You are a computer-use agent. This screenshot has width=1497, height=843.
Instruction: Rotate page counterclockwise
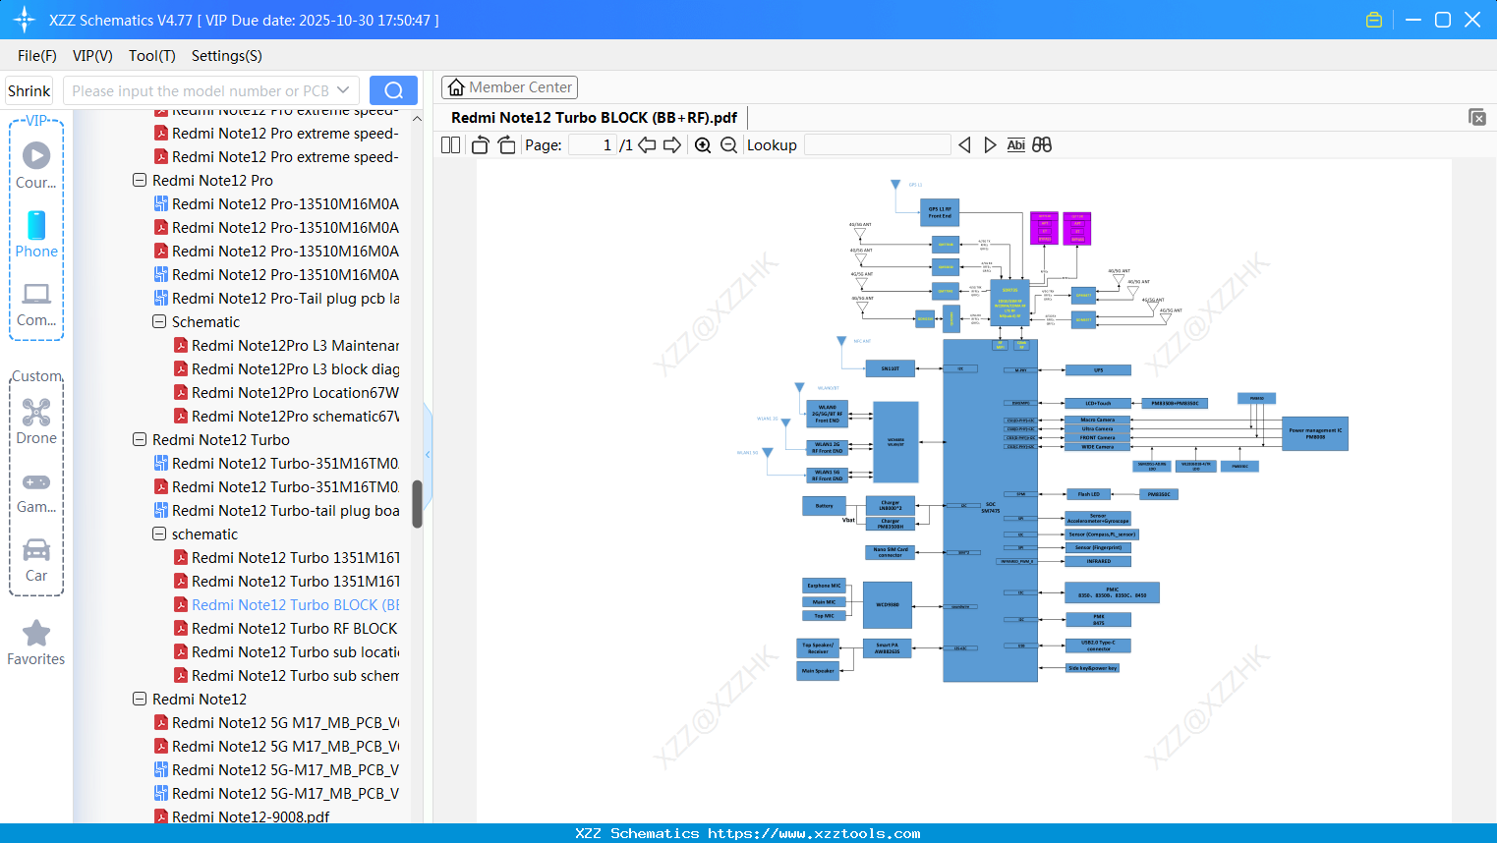pos(480,145)
